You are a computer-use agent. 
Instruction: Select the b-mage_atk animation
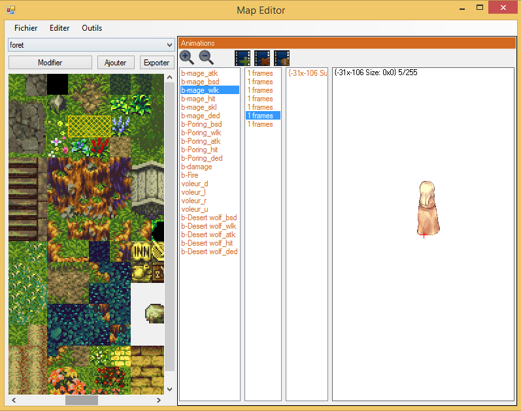210,73
